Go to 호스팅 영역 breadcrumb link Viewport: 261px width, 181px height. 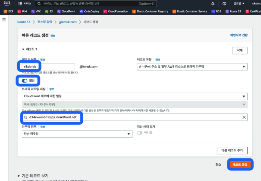(45, 22)
